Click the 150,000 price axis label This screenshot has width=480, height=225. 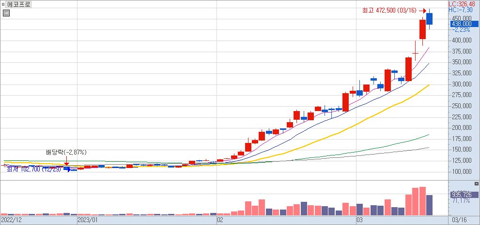(x=462, y=150)
